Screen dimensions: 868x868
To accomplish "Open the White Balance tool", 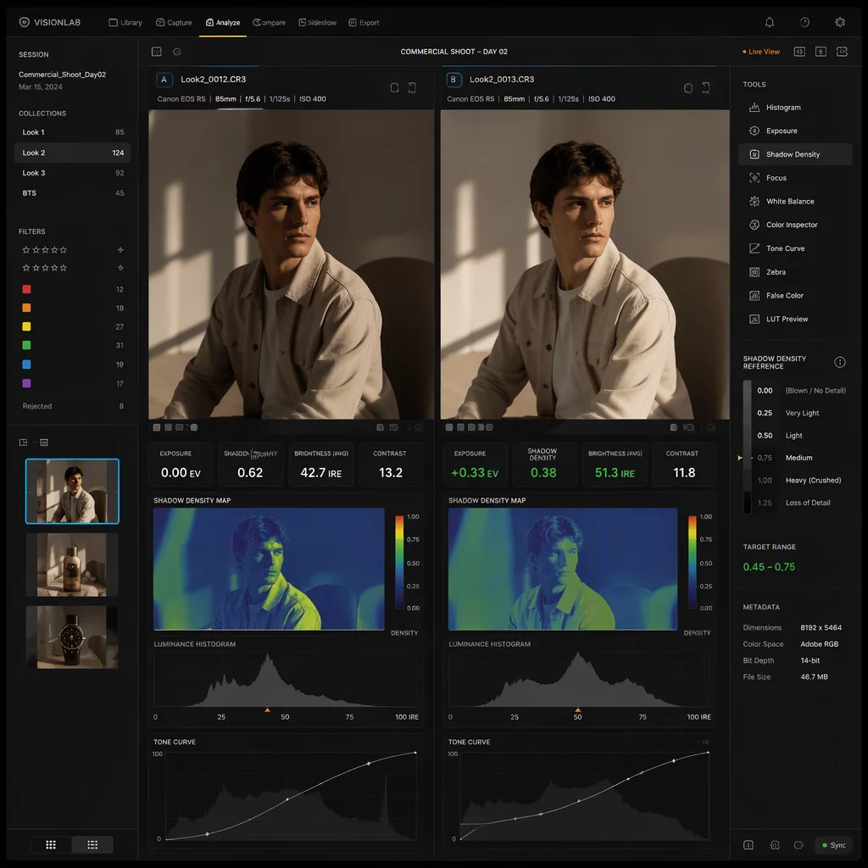I will tap(795, 202).
